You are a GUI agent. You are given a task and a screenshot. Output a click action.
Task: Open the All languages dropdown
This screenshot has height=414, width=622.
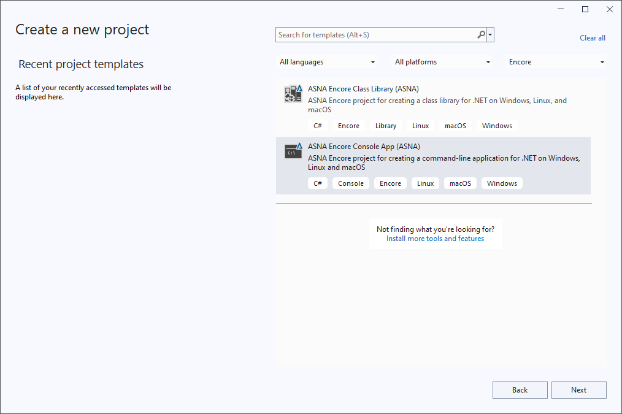pos(327,62)
